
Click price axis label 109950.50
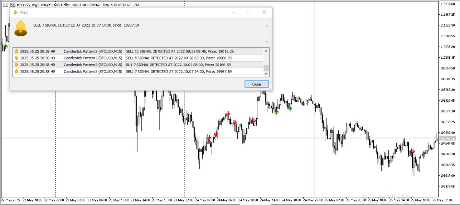[x=448, y=68]
